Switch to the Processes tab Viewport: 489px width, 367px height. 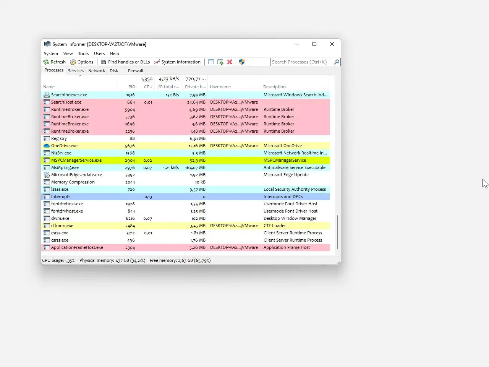coord(54,70)
